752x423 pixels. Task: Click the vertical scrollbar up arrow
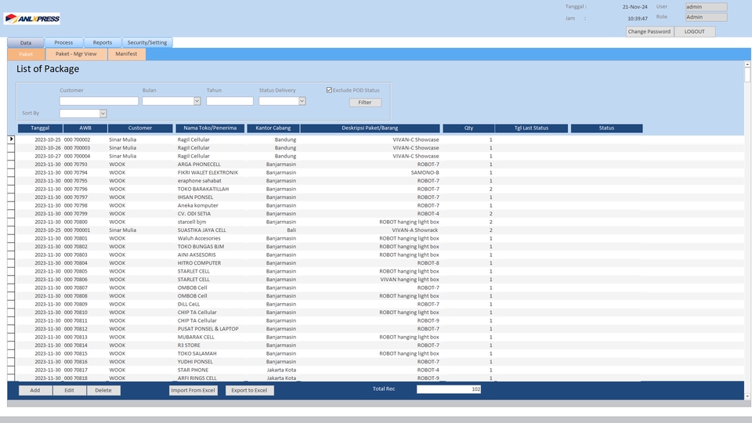pyautogui.click(x=747, y=63)
